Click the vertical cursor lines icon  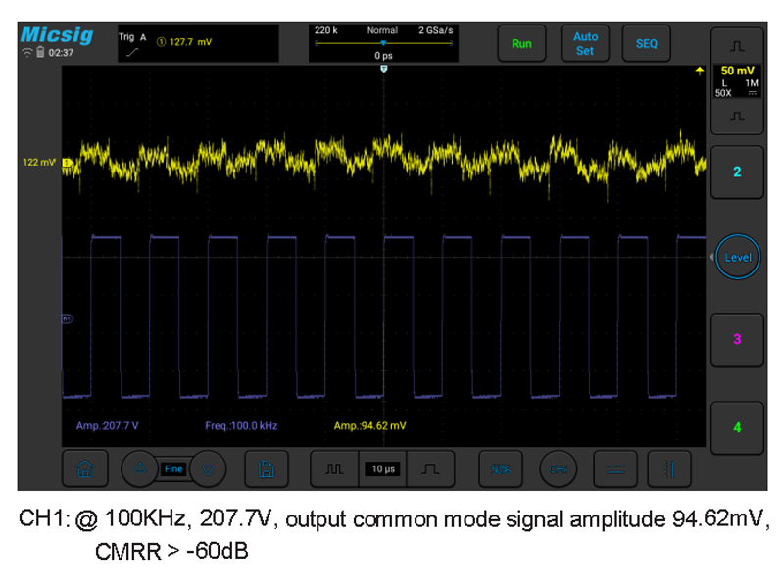(x=669, y=469)
